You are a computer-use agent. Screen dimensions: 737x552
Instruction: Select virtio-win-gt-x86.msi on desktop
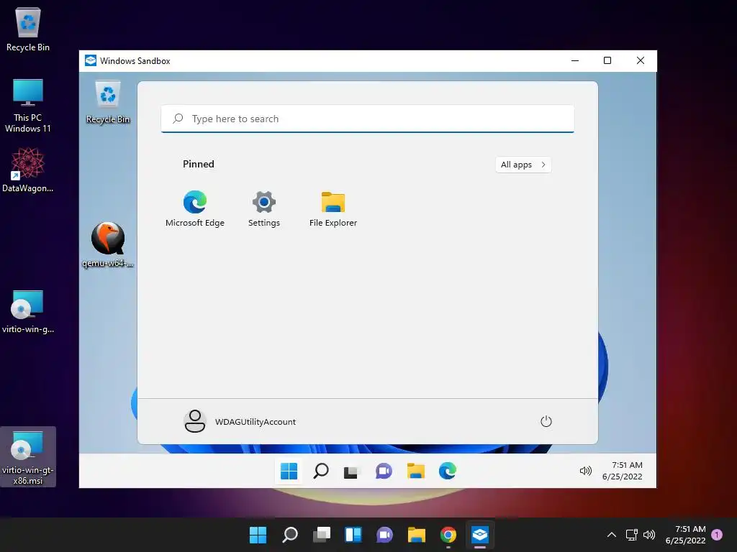[x=28, y=457]
